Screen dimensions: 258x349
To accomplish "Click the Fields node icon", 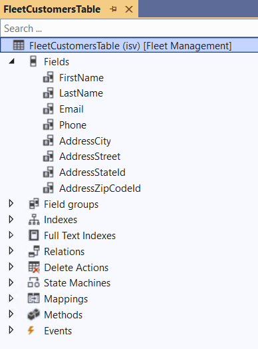I will pos(33,61).
